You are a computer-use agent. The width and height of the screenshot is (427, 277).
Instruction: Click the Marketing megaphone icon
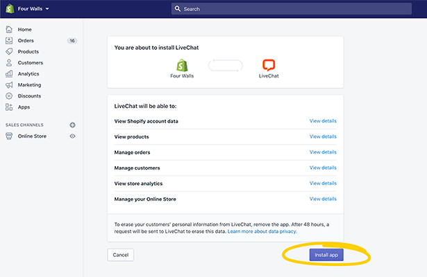pyautogui.click(x=9, y=85)
